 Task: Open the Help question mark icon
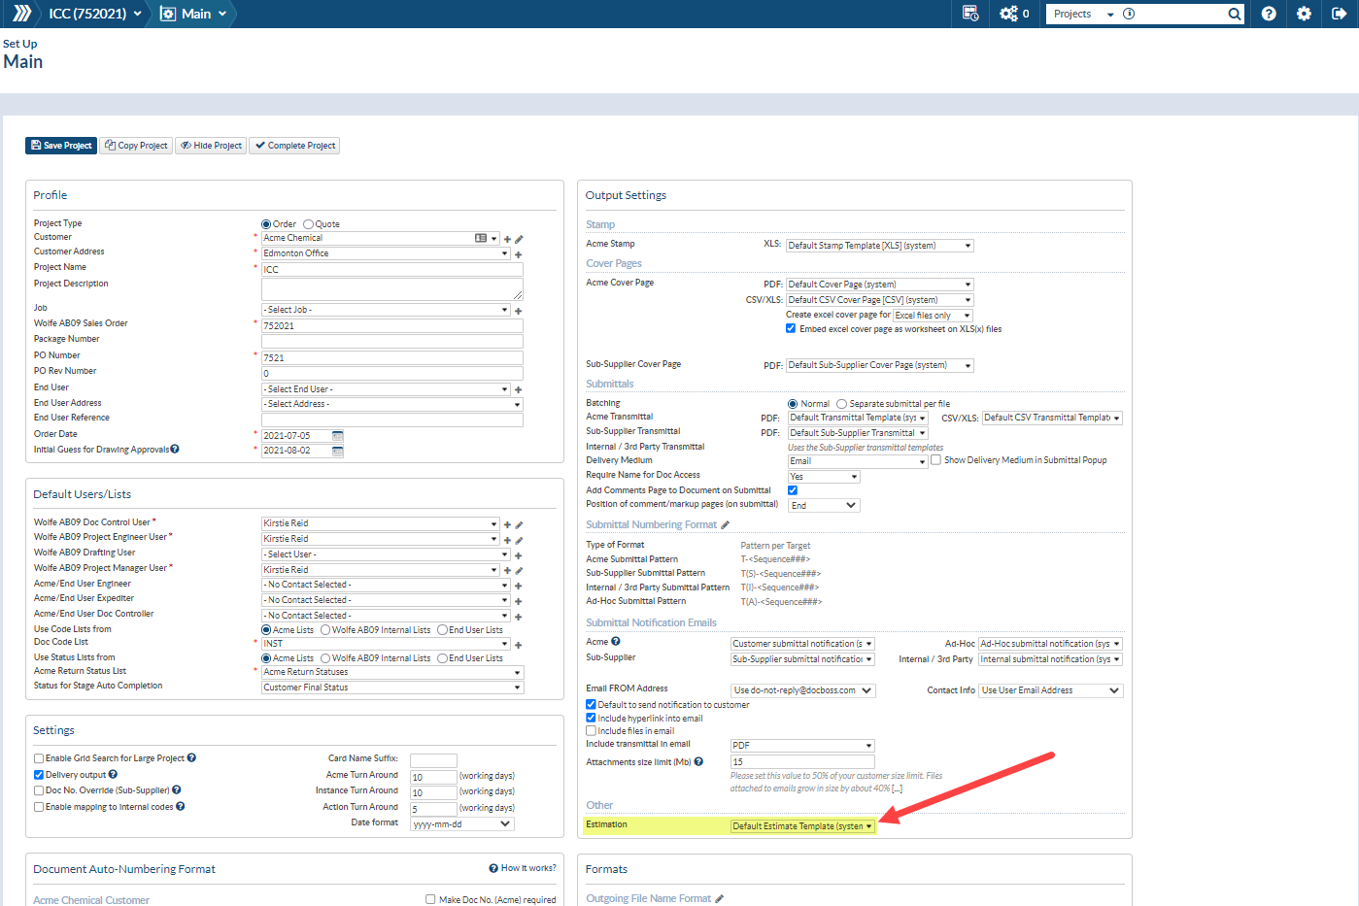[1269, 14]
